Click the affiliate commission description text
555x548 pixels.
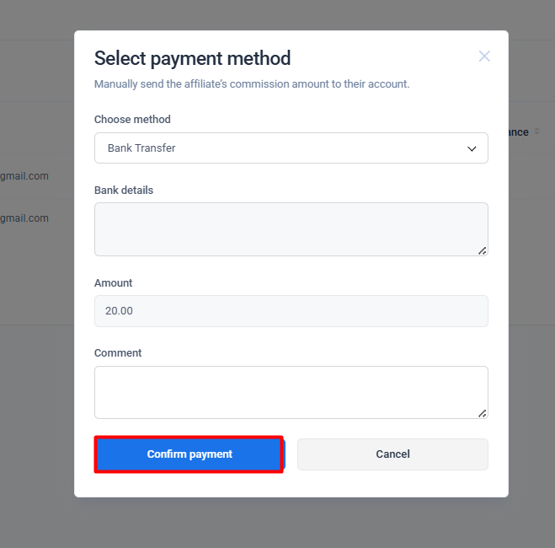(x=252, y=84)
